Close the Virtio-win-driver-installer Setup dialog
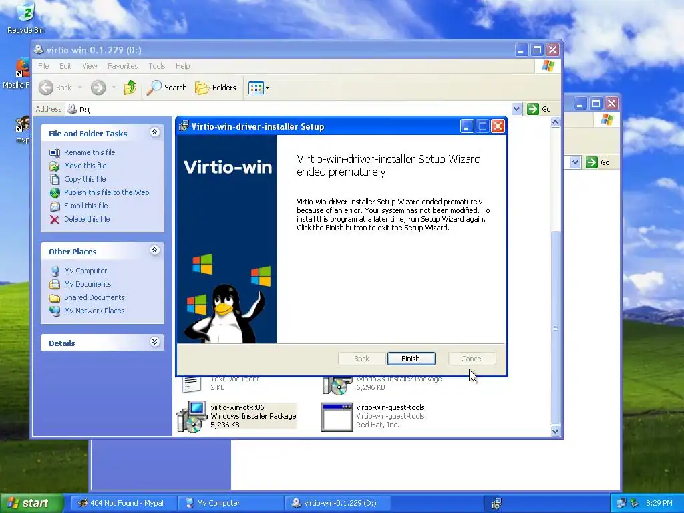 [x=498, y=126]
